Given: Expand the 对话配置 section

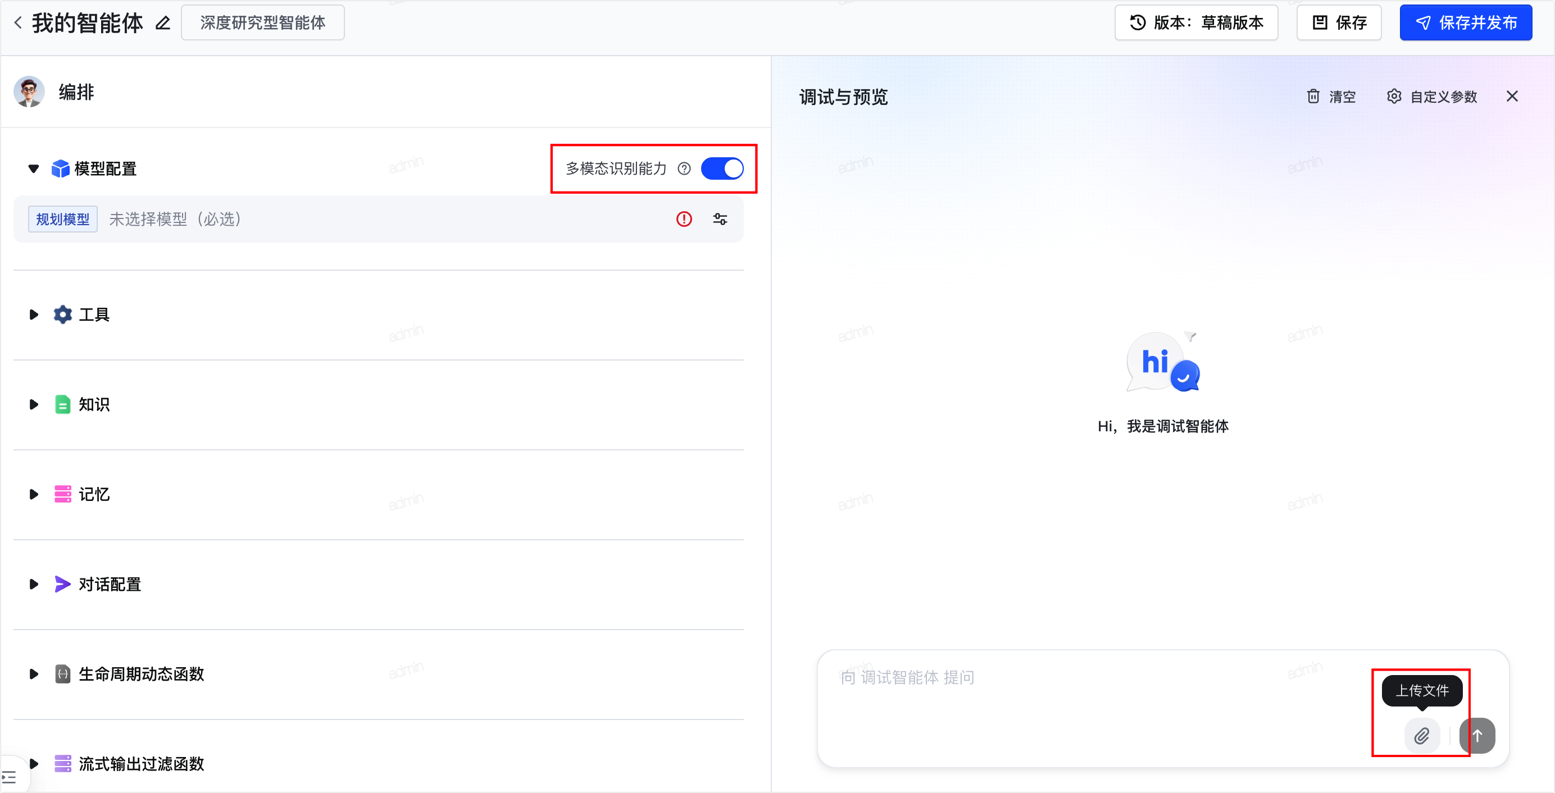Looking at the screenshot, I should click(x=34, y=585).
